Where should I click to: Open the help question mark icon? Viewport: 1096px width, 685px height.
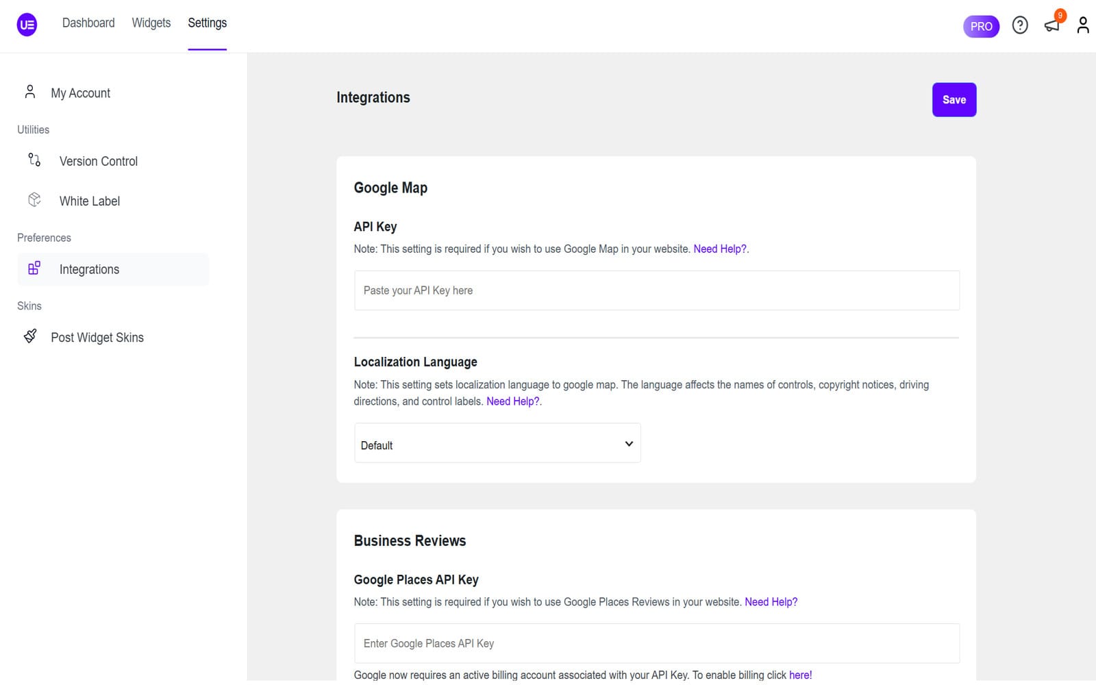[1020, 25]
